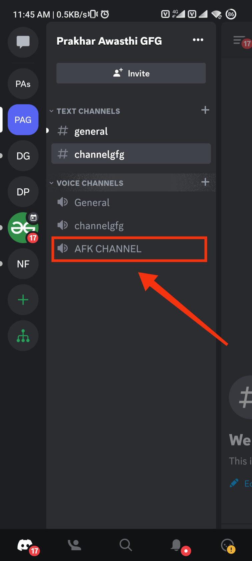Join the General voice channel

[131, 202]
